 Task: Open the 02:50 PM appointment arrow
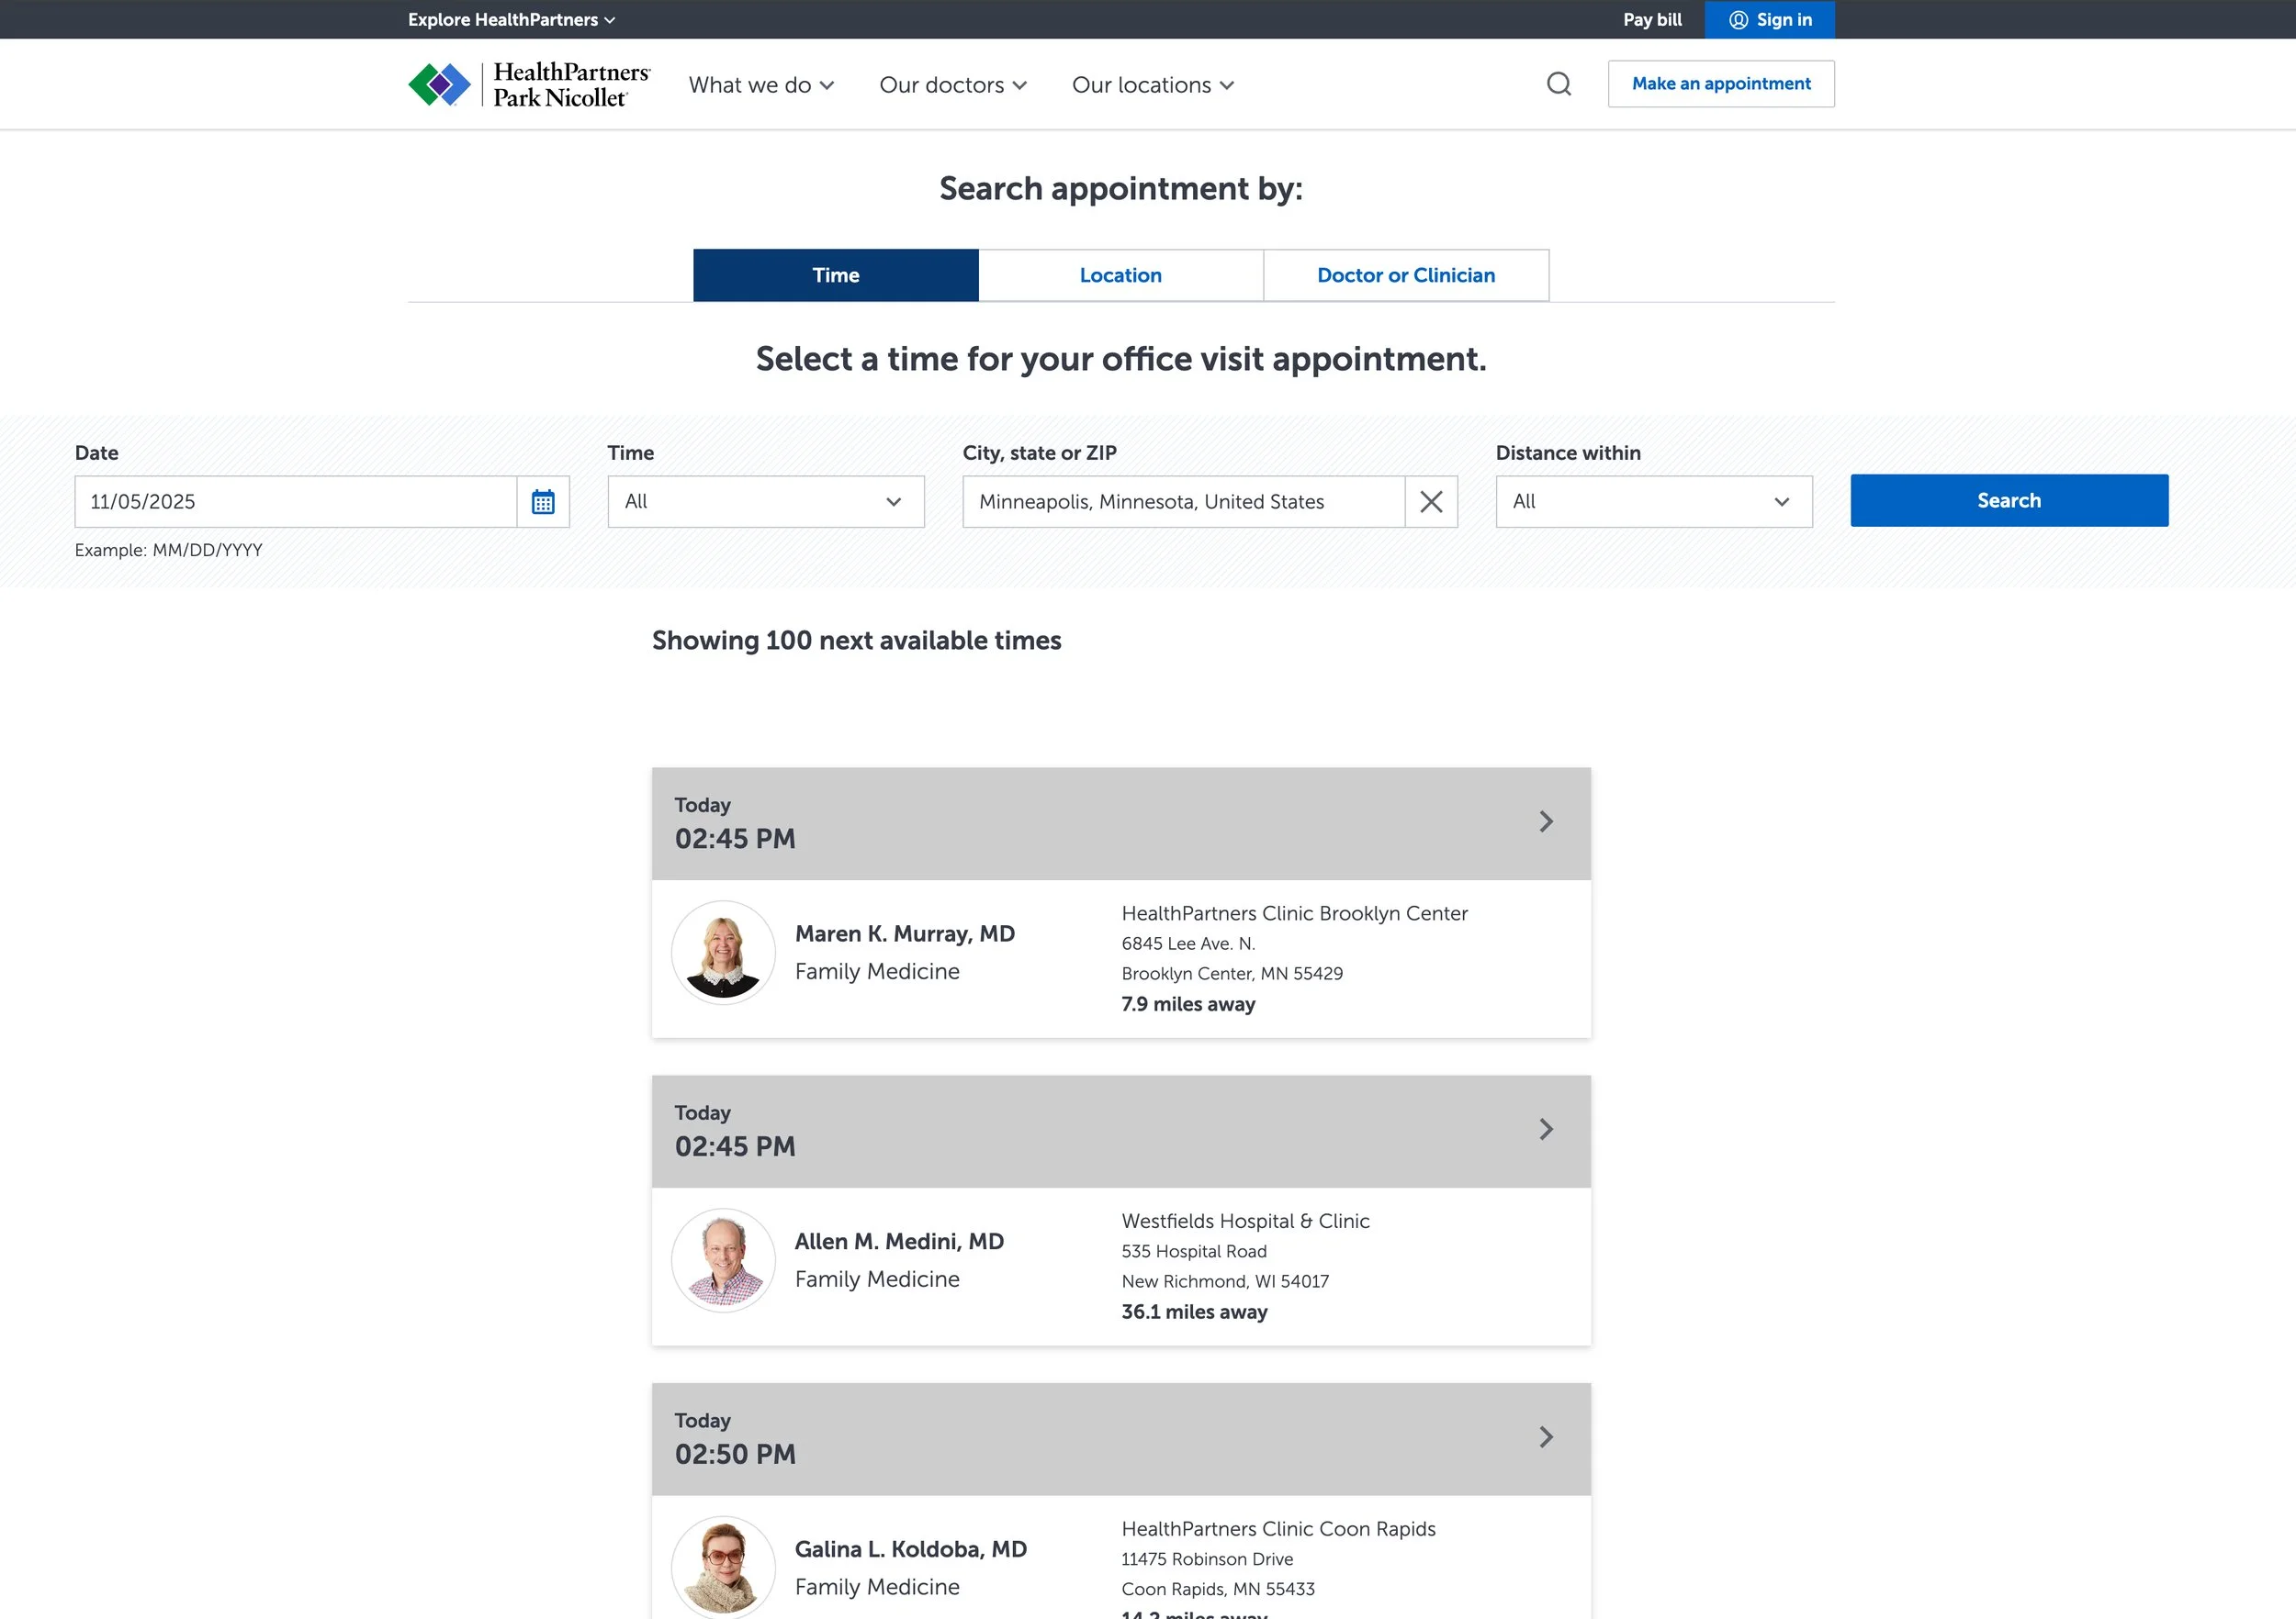click(1546, 1437)
